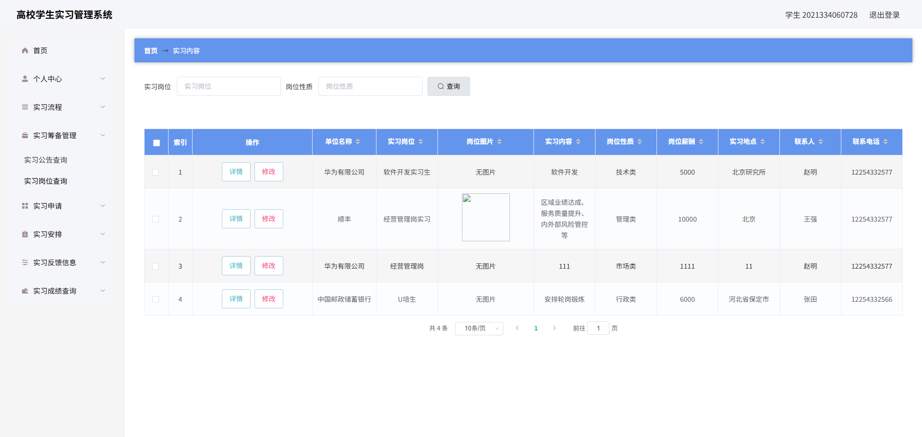The height and width of the screenshot is (437, 922).
Task: Expand the 实习申请 menu chevron
Action: [103, 206]
